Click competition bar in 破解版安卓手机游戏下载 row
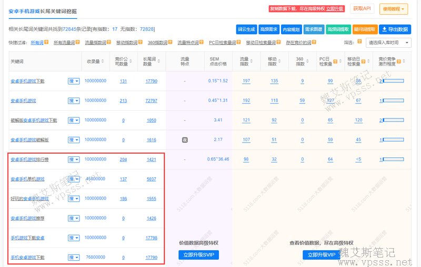Screen dimensions: 421x267 coord(393,120)
